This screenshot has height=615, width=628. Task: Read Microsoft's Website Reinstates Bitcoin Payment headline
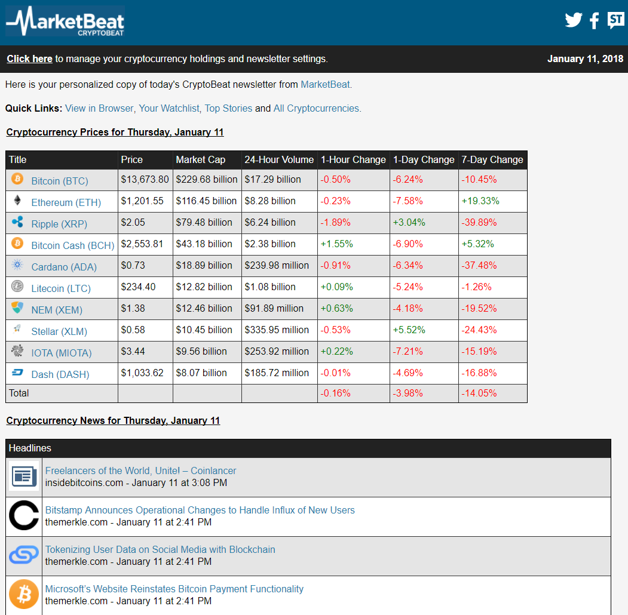[x=174, y=589]
